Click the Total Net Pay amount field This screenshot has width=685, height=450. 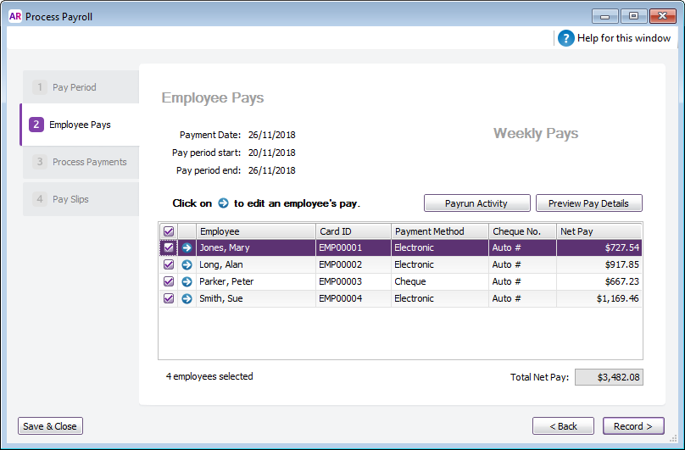coord(608,377)
